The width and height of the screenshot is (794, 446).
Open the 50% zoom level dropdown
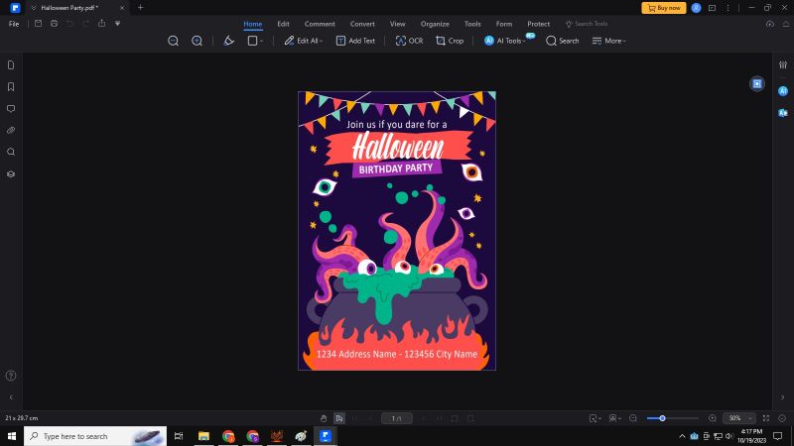pos(738,418)
